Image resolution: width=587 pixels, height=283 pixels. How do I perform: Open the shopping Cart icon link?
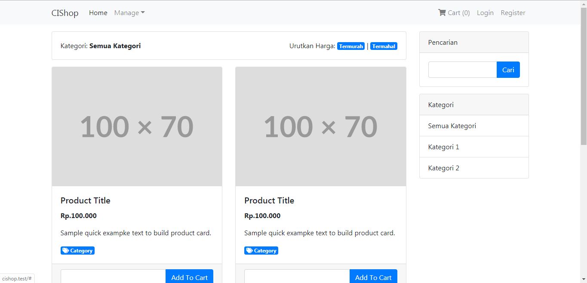(442, 13)
